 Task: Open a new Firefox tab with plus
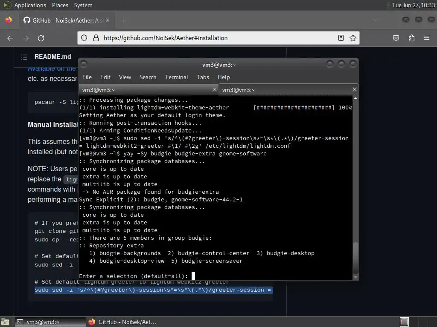tap(124, 20)
